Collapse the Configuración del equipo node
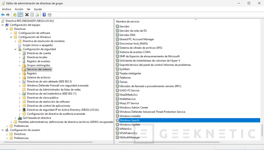 pos(3,25)
